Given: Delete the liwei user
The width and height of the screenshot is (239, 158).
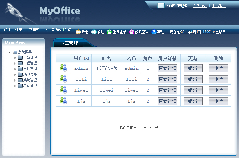Looking at the screenshot, I should tap(218, 90).
